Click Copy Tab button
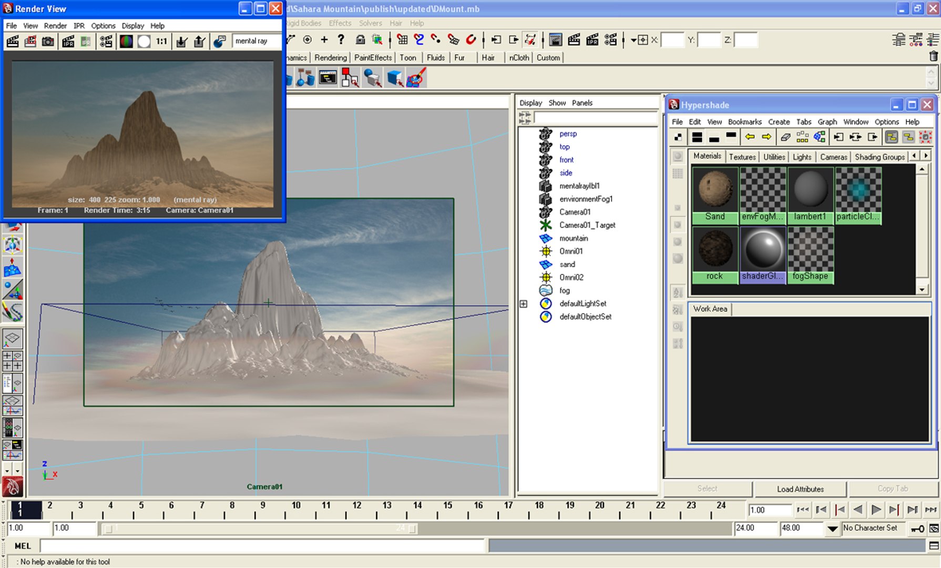The image size is (941, 568). pyautogui.click(x=893, y=489)
